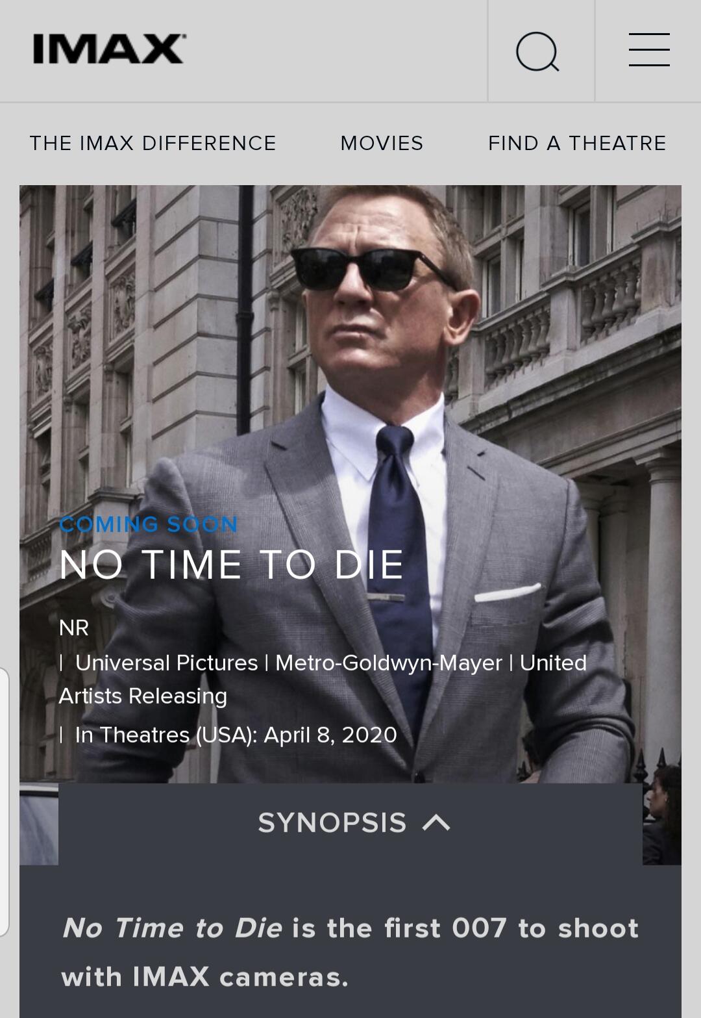This screenshot has height=1018, width=701.
Task: Click the NR rating label
Action: pyautogui.click(x=74, y=628)
